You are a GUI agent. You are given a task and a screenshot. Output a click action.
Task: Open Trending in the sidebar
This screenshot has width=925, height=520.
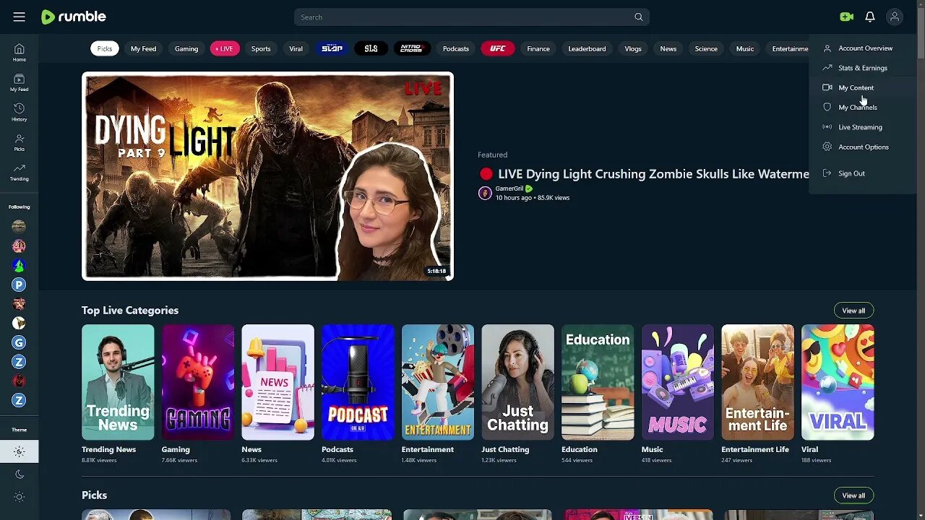[19, 172]
